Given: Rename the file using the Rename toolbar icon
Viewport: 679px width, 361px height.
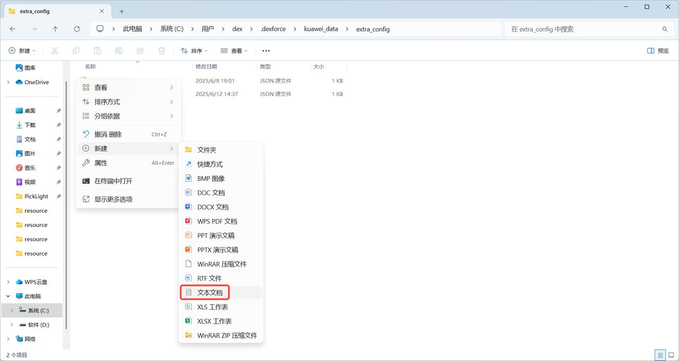Looking at the screenshot, I should (118, 50).
